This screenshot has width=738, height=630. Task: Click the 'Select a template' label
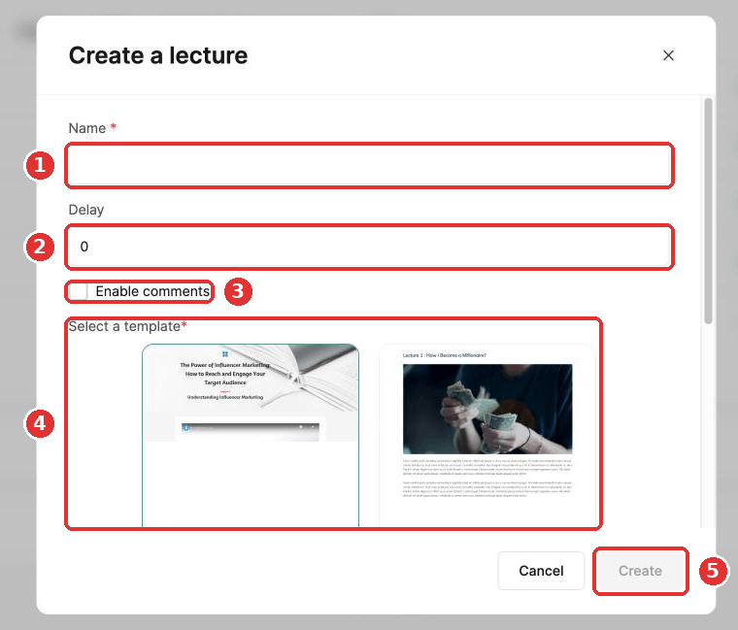(x=127, y=326)
